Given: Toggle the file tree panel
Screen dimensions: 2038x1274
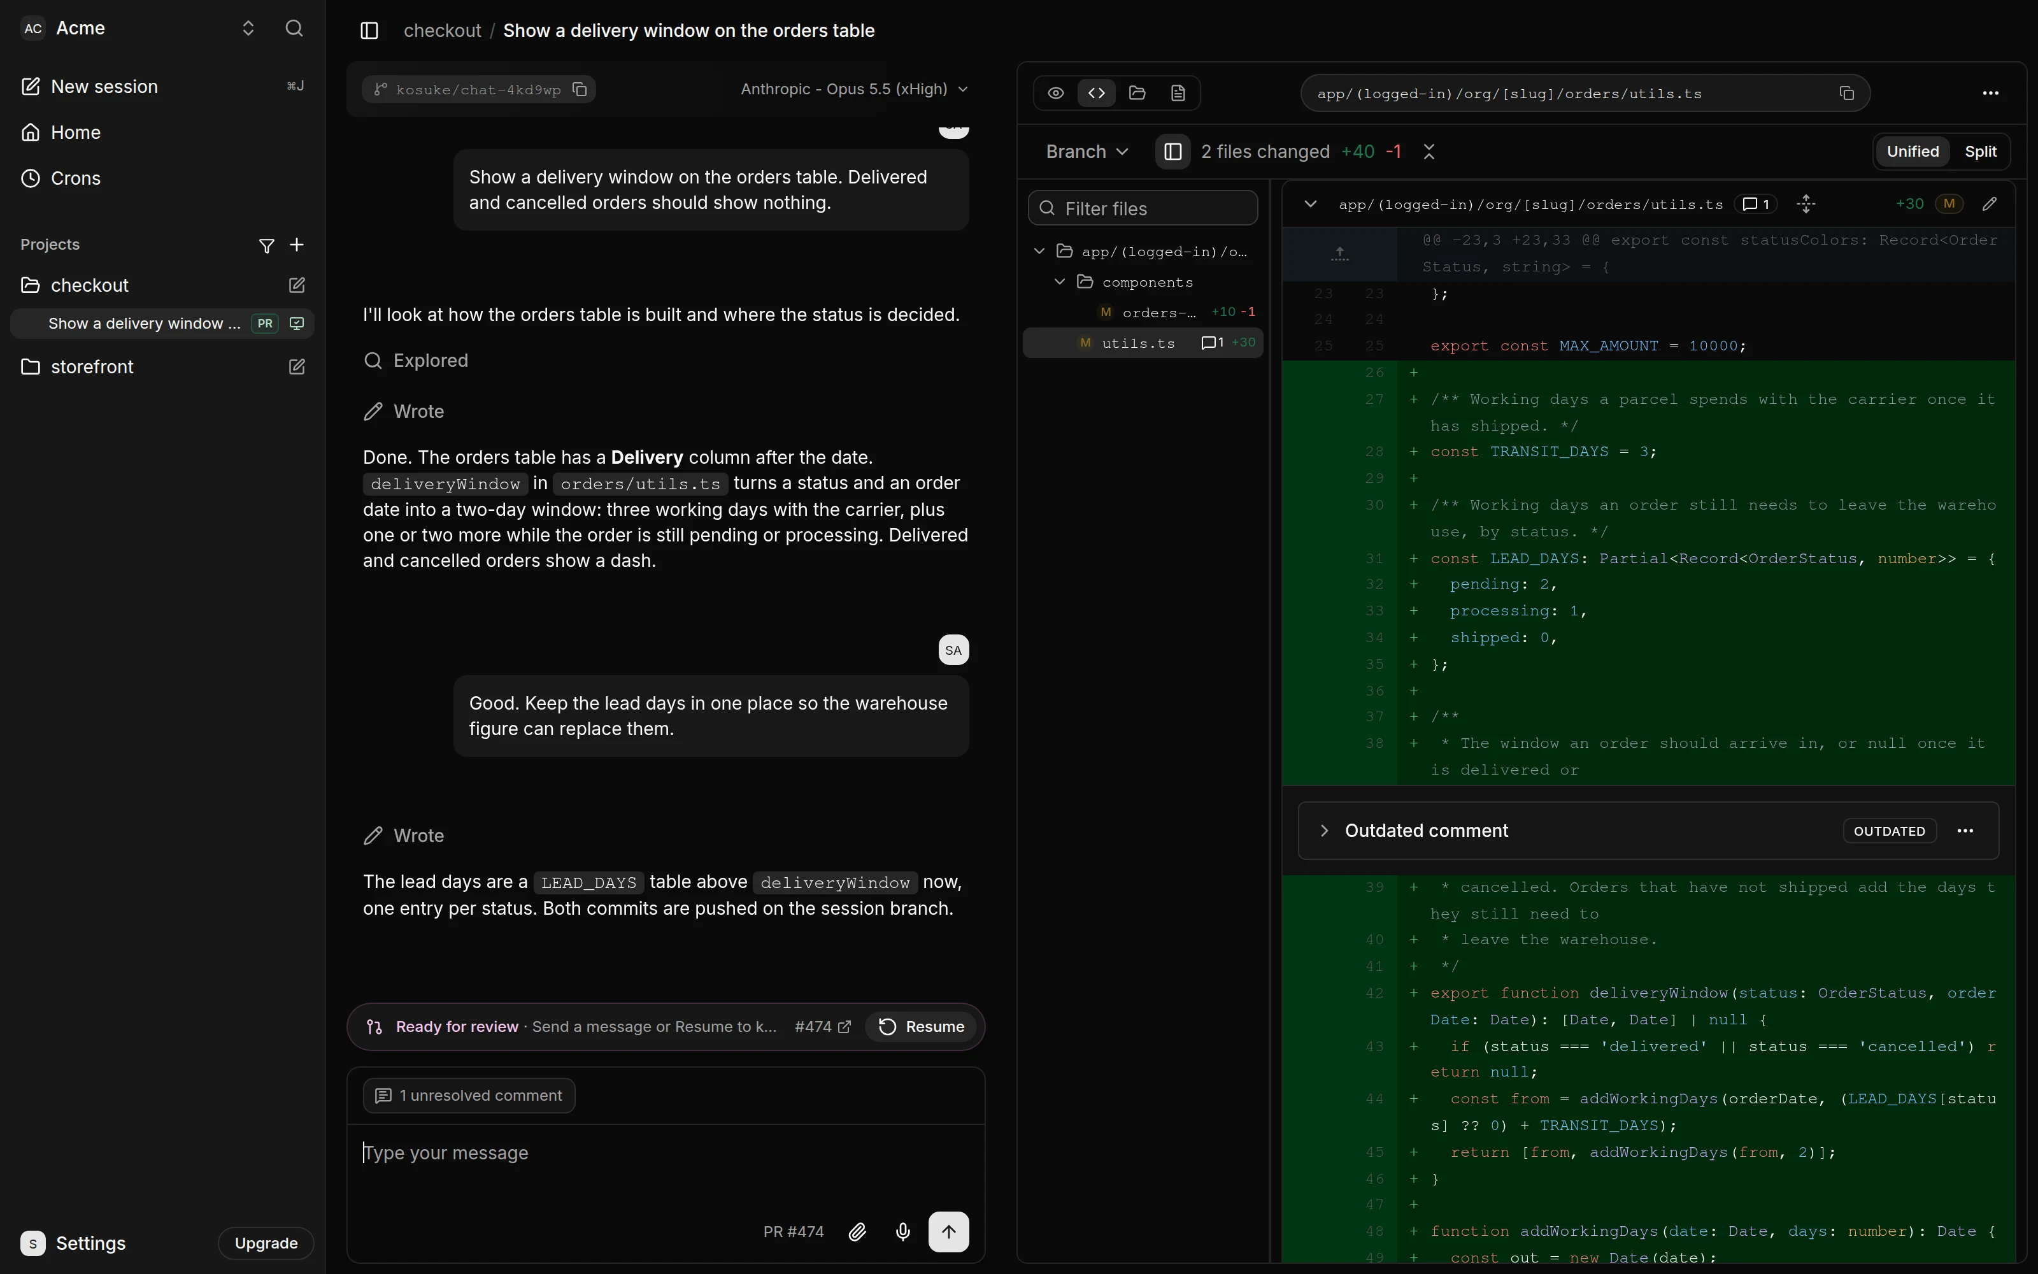Looking at the screenshot, I should click(x=1172, y=152).
